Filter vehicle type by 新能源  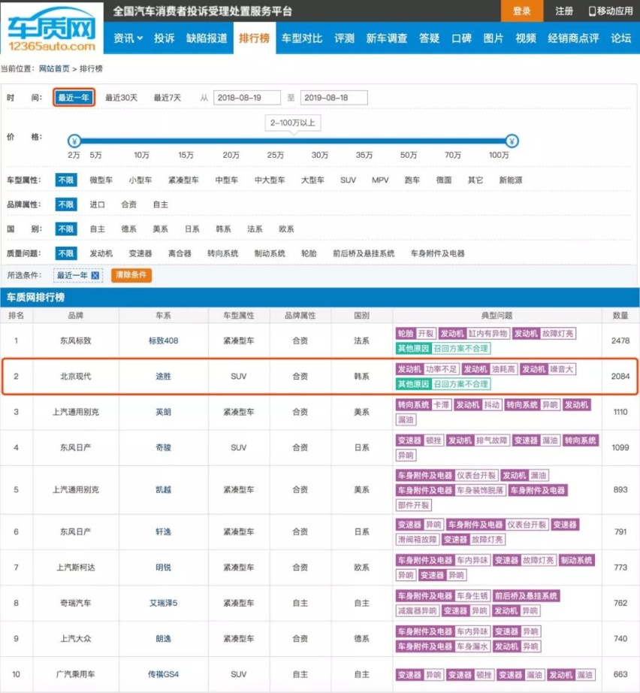511,180
